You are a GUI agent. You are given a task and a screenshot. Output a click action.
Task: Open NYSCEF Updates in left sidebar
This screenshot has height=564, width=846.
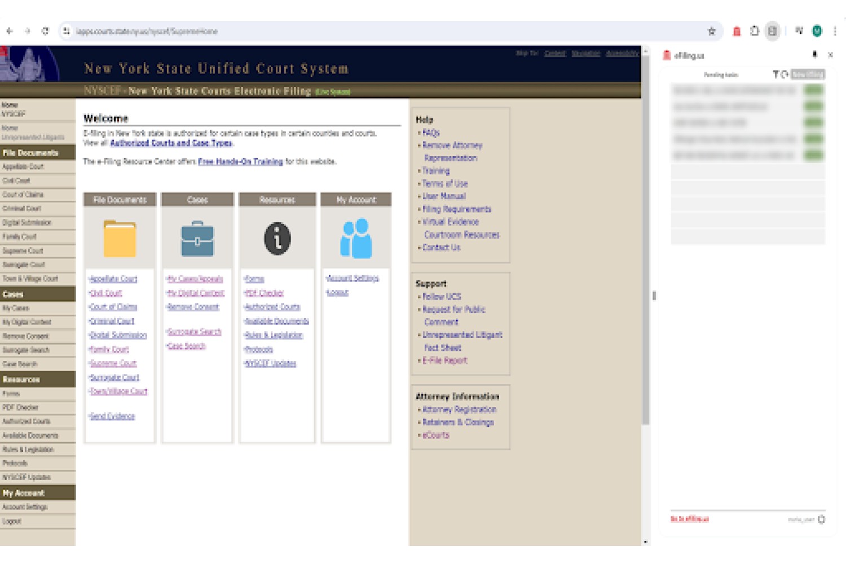point(27,477)
